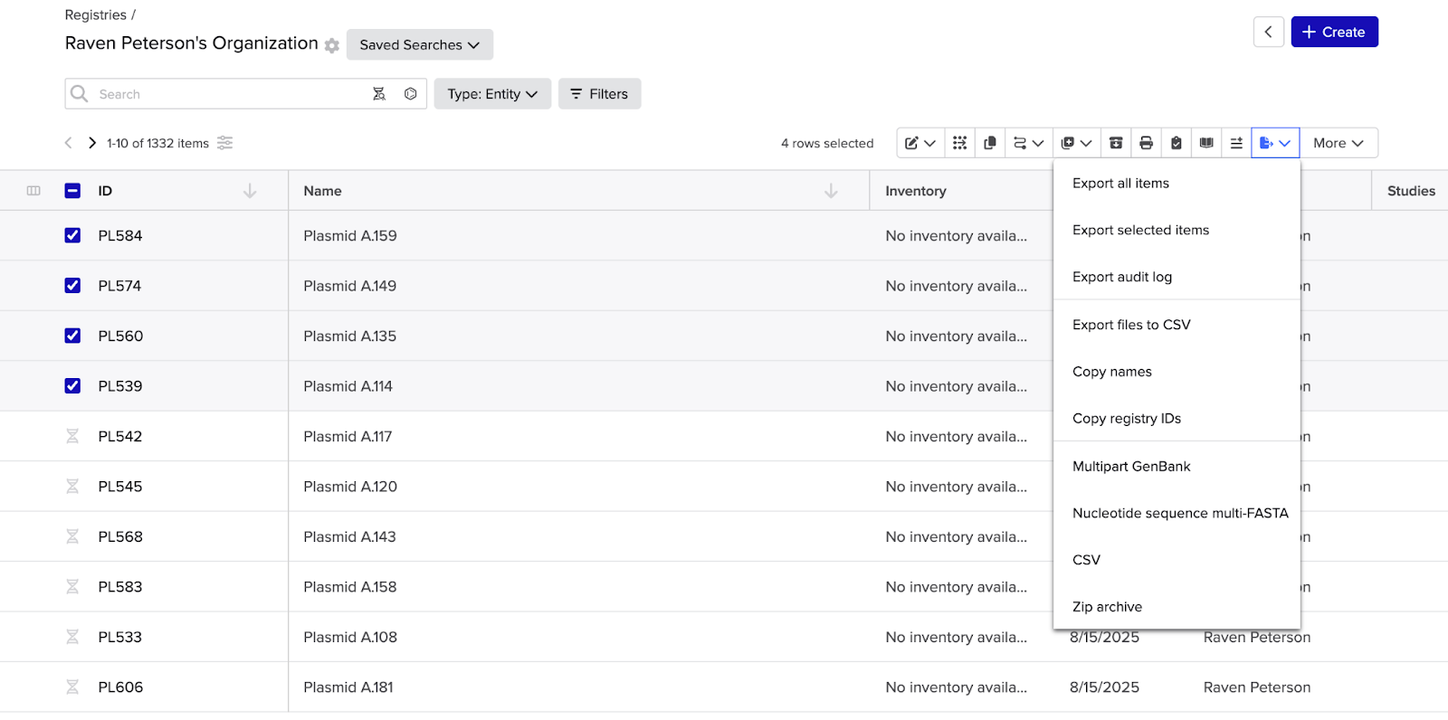Click into the Search input field
Viewport: 1448px width, 720px height.
[226, 94]
